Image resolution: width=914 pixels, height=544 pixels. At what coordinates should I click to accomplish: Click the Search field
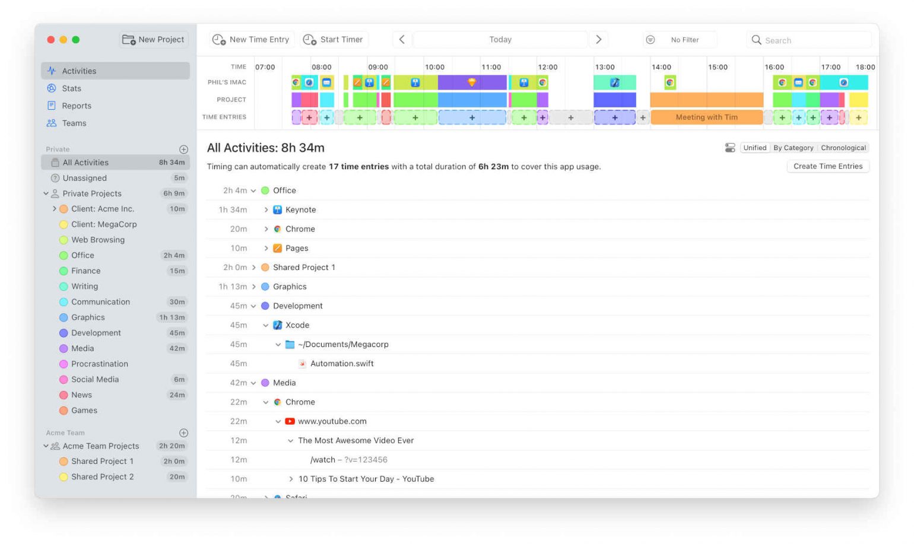pyautogui.click(x=809, y=40)
